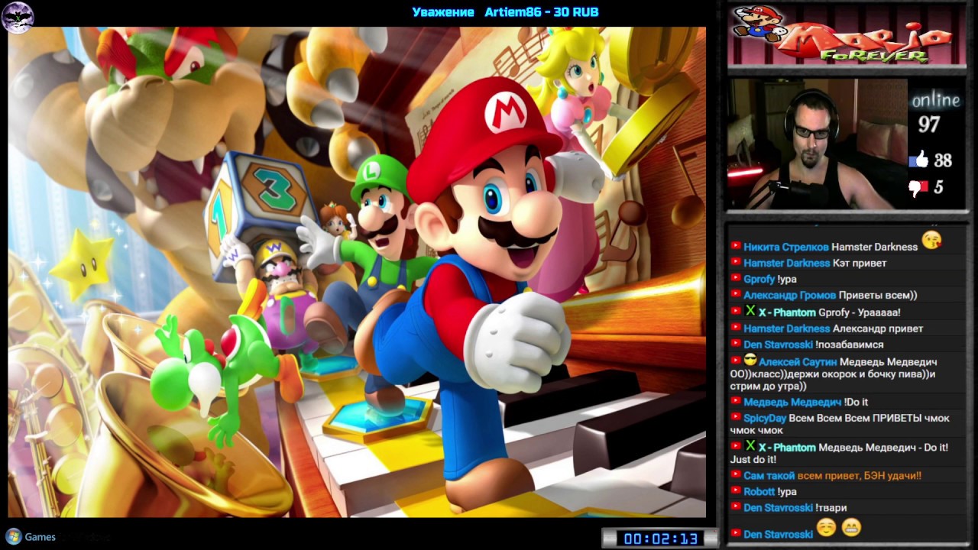Click the green X badge beside Gprofy - Ураааaa

click(750, 311)
